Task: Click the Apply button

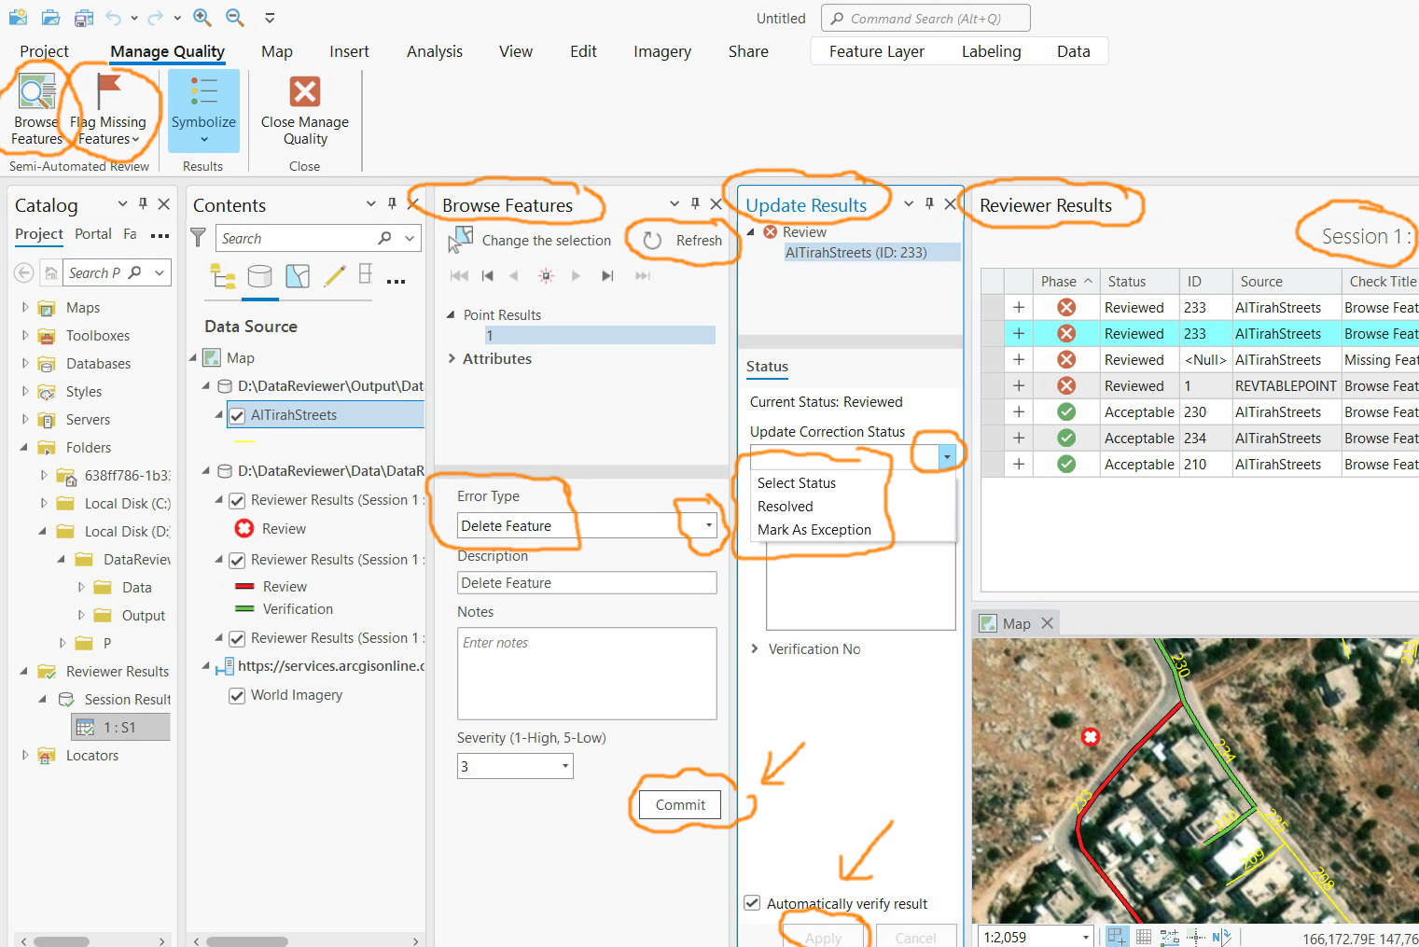Action: coord(822,937)
